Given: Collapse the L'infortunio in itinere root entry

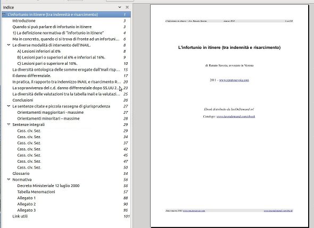Looking at the screenshot, I should [x=4, y=14].
